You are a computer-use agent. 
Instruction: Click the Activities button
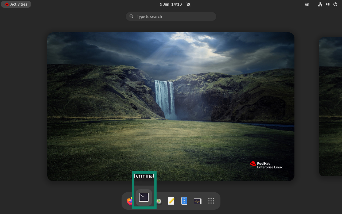coord(16,4)
